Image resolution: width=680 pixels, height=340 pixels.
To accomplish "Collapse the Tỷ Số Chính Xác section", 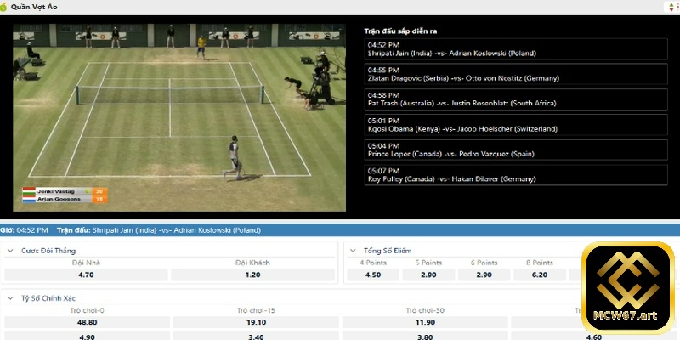I will click(x=10, y=299).
